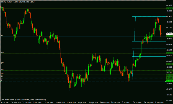Screen dimensions: 173x104
Task: Select the 1.1675 price axis label
Action: click(169, 5)
